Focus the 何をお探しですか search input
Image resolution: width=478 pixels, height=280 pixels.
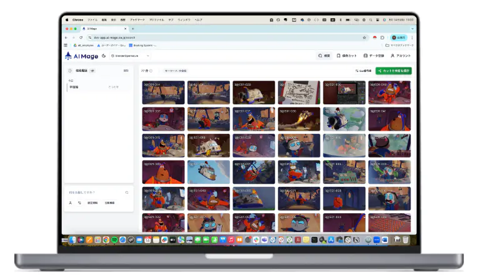[x=95, y=192]
